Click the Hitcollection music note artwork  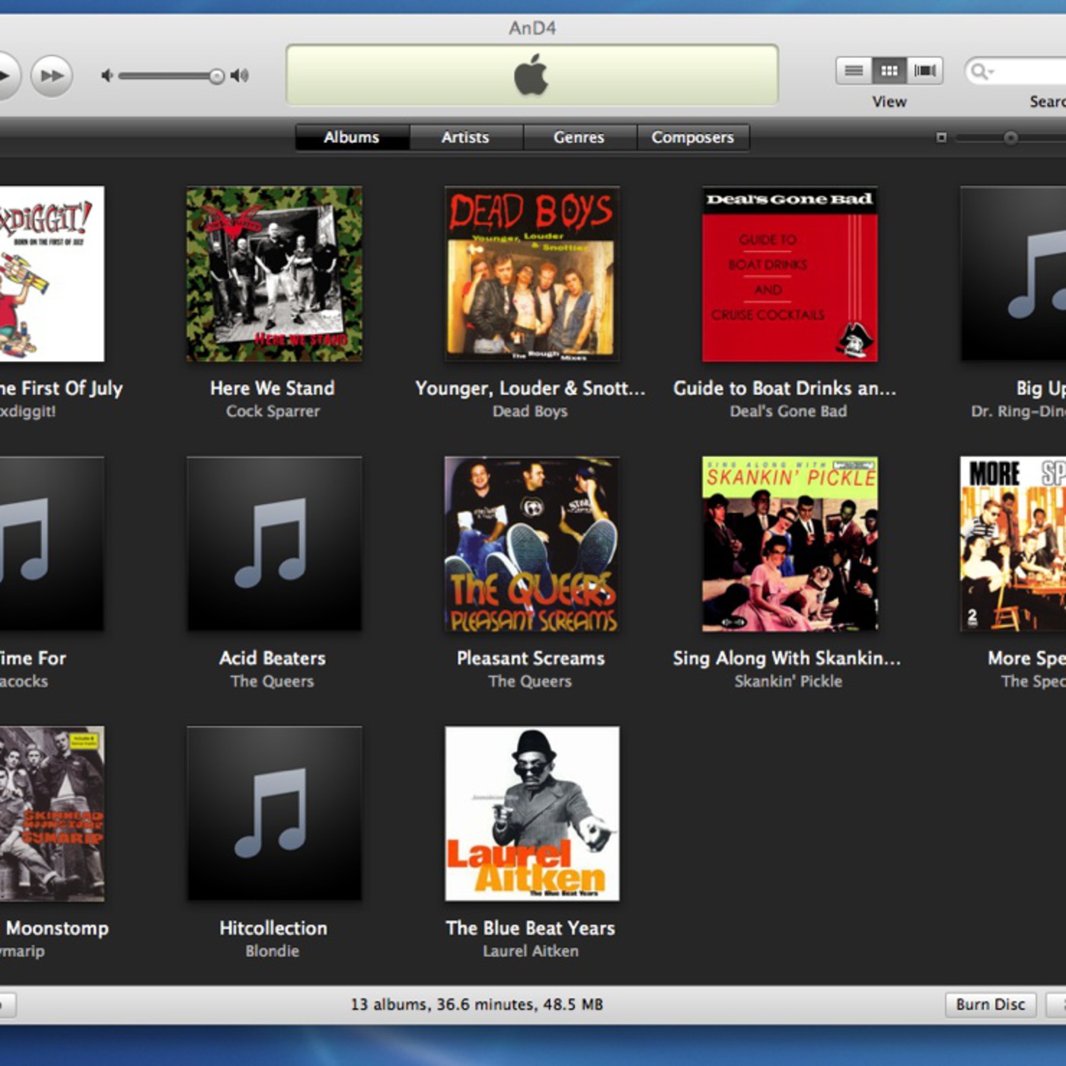click(274, 813)
